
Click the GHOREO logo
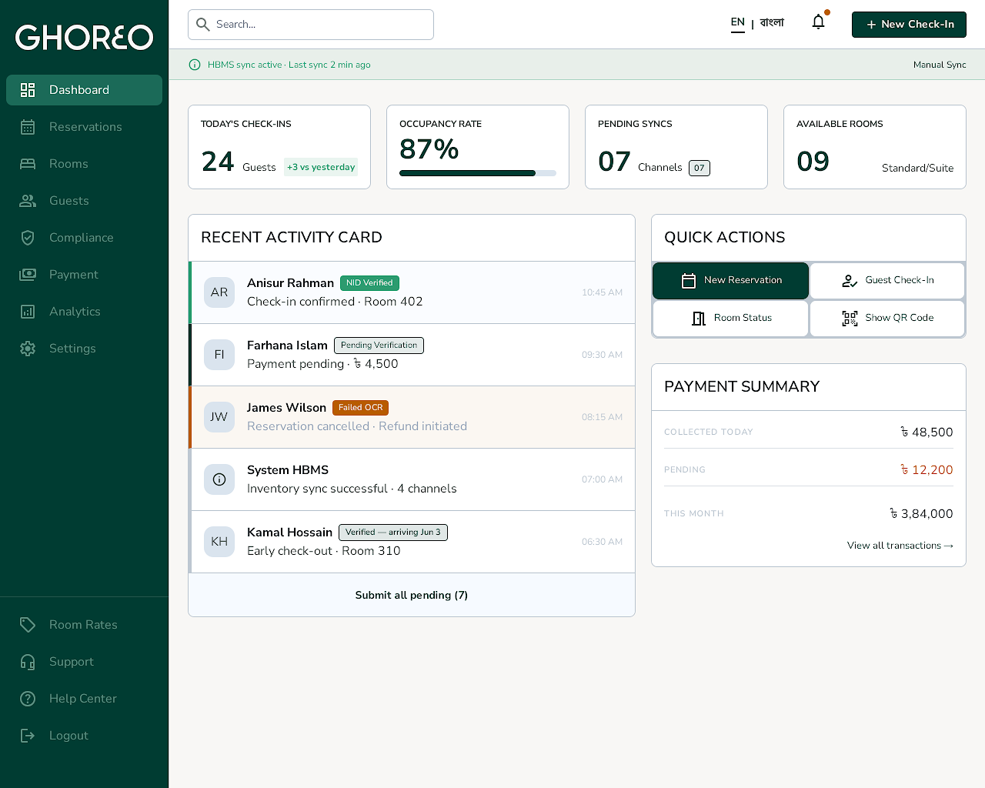[85, 37]
